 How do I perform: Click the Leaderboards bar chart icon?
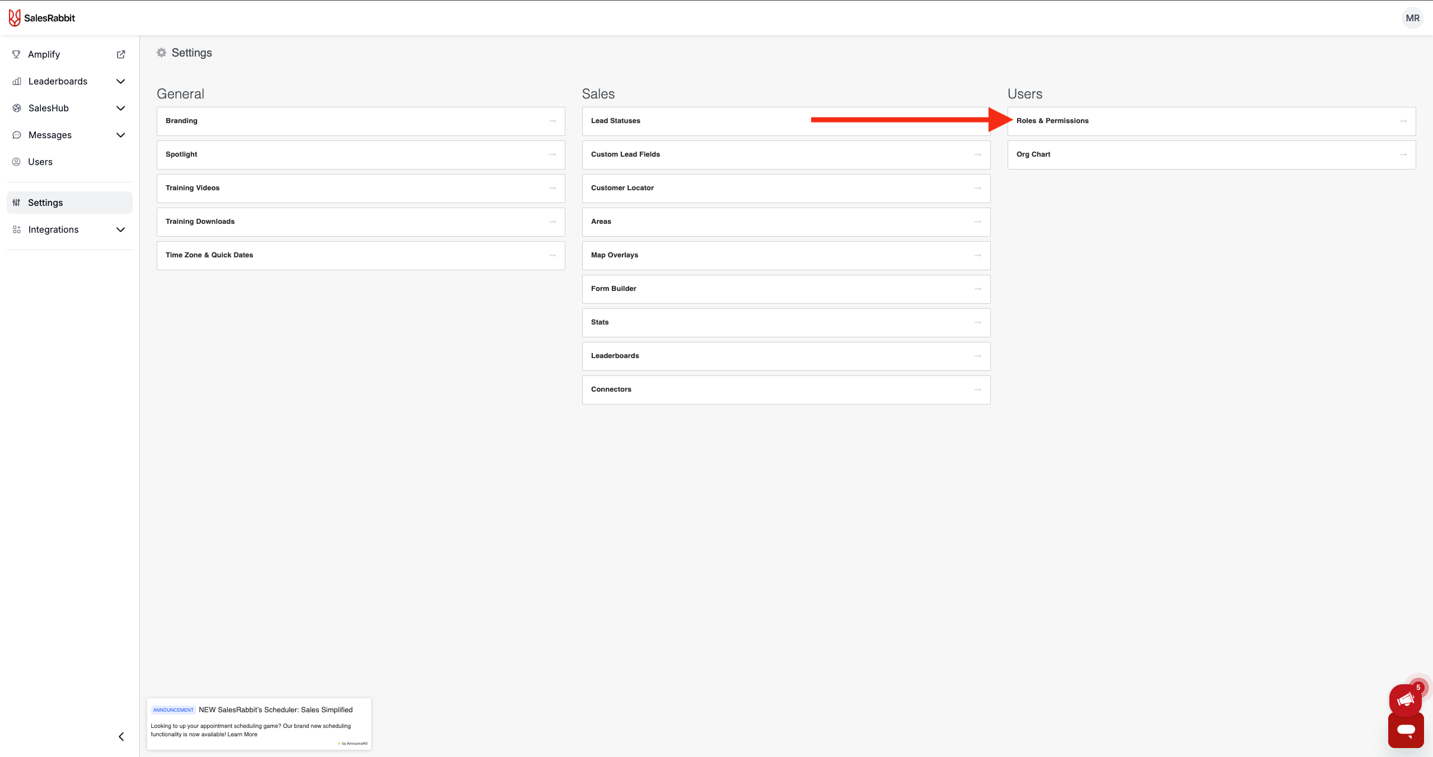tap(17, 81)
